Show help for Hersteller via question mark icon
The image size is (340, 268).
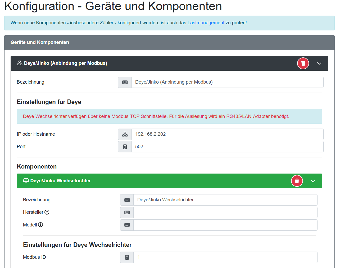pyautogui.click(x=47, y=212)
